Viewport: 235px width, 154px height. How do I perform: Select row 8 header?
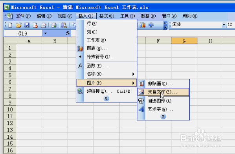10,96
